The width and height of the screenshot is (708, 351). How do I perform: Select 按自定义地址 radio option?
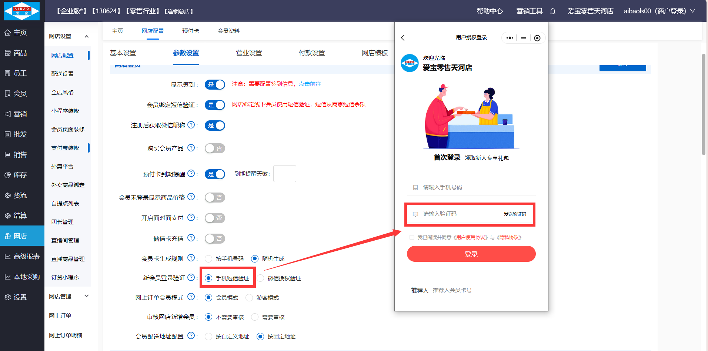[208, 337]
